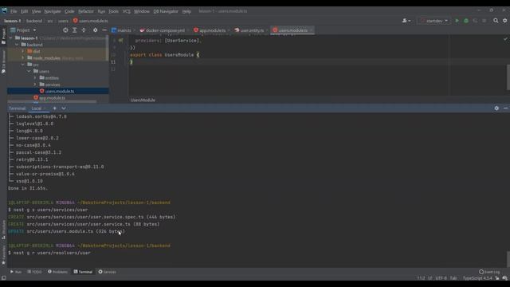Click the Tab indent status bar entry
This screenshot has width=510, height=287.
coord(453,278)
